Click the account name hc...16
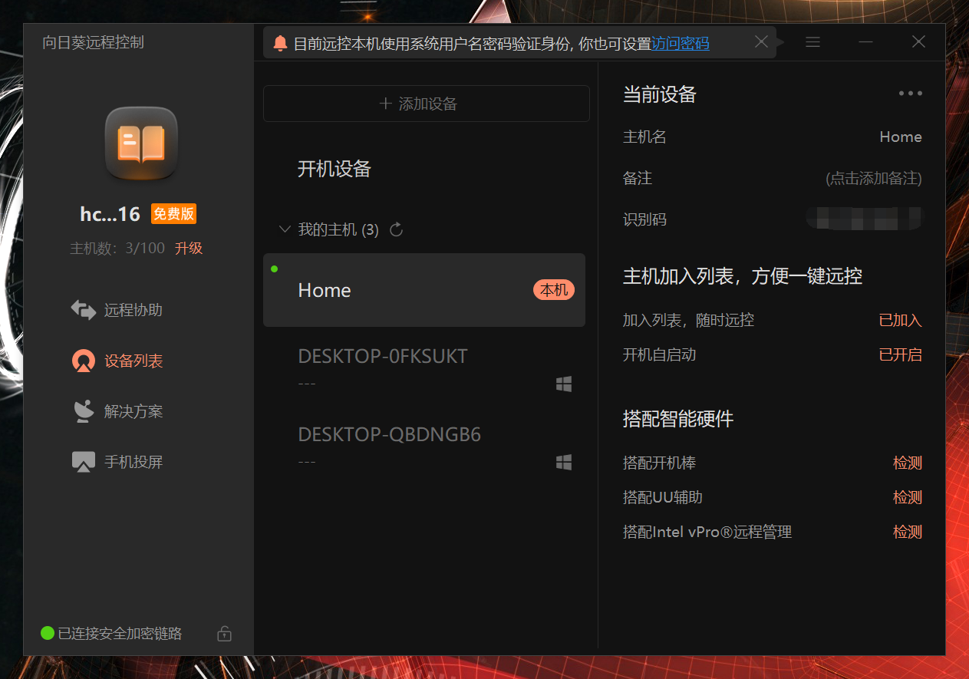Viewport: 969px width, 679px height. coord(110,214)
